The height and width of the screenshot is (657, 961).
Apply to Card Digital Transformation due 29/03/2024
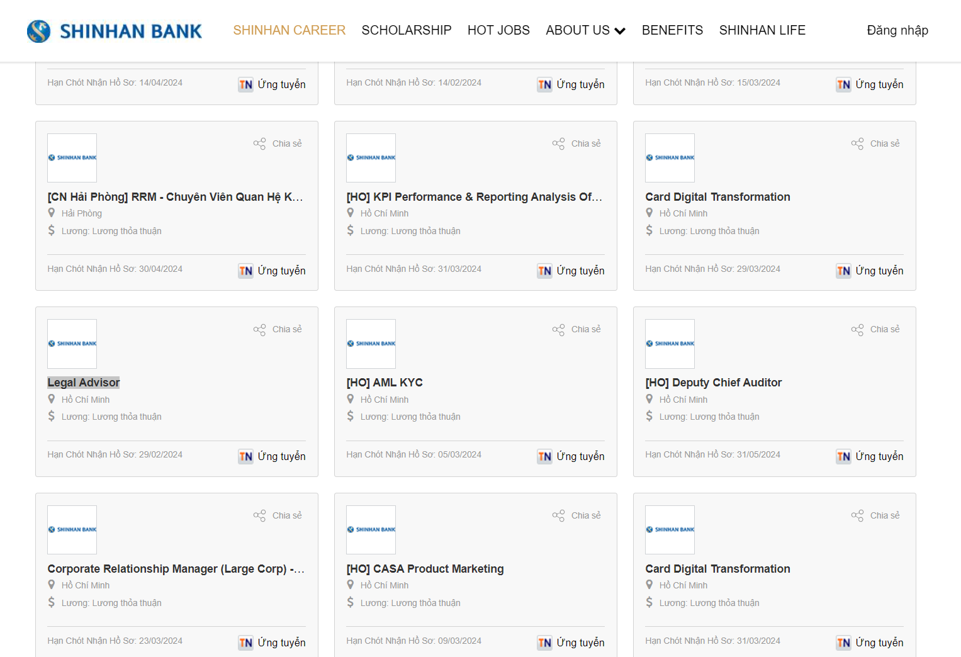[870, 271]
